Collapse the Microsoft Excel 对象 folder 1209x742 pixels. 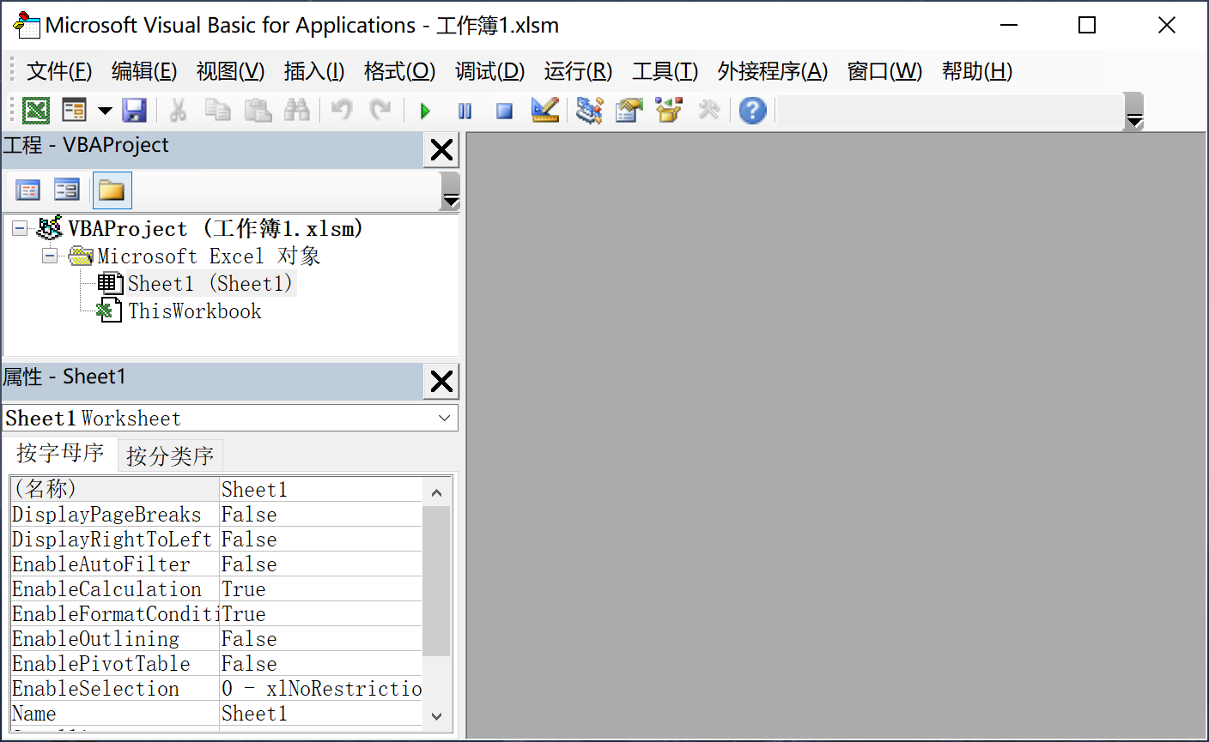tap(51, 256)
